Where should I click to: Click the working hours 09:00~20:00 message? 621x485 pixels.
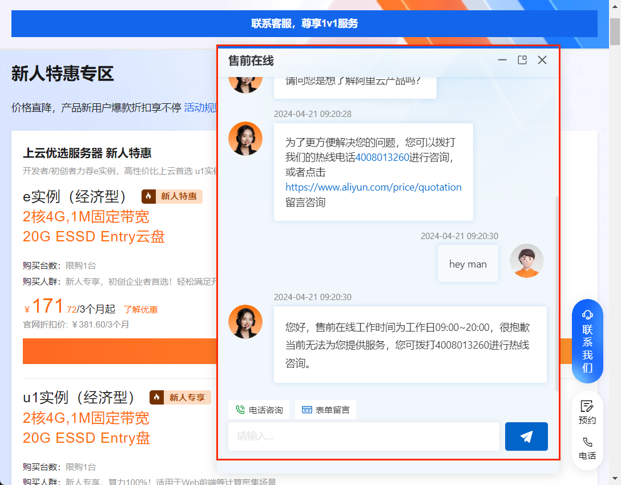click(x=410, y=345)
